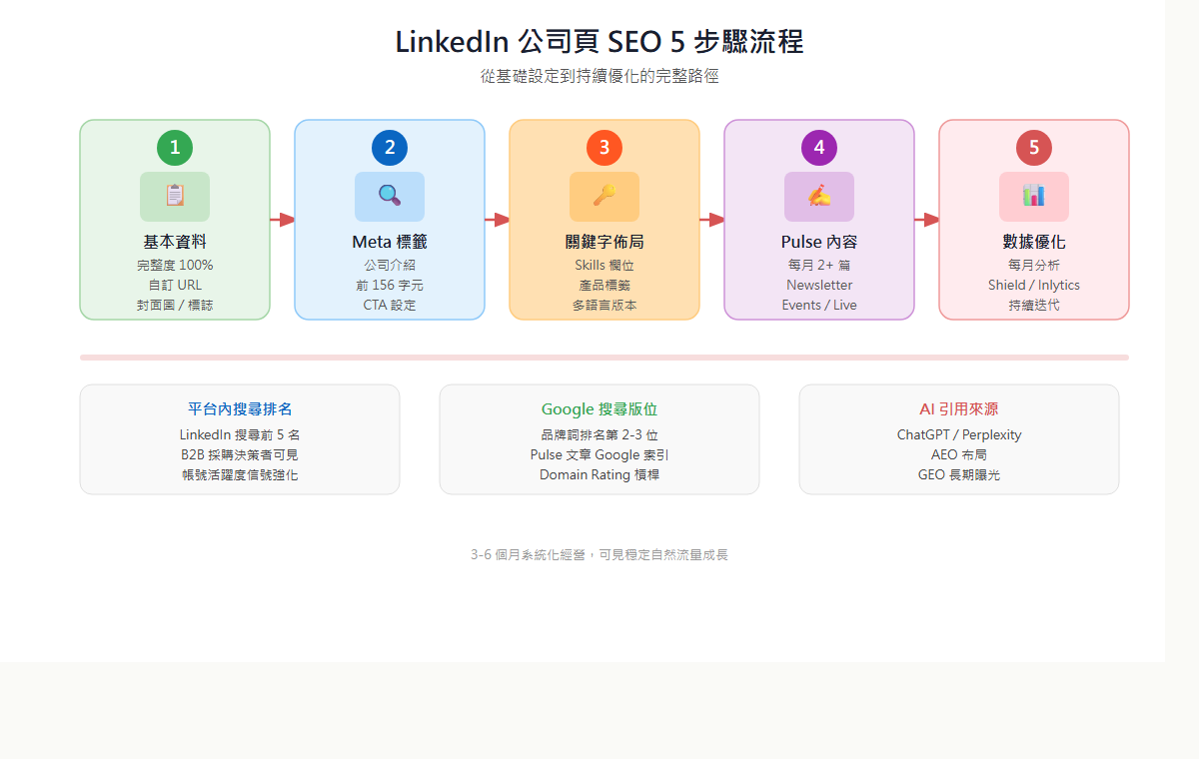Click the text Newsletter
The image size is (1199, 759).
click(x=819, y=285)
